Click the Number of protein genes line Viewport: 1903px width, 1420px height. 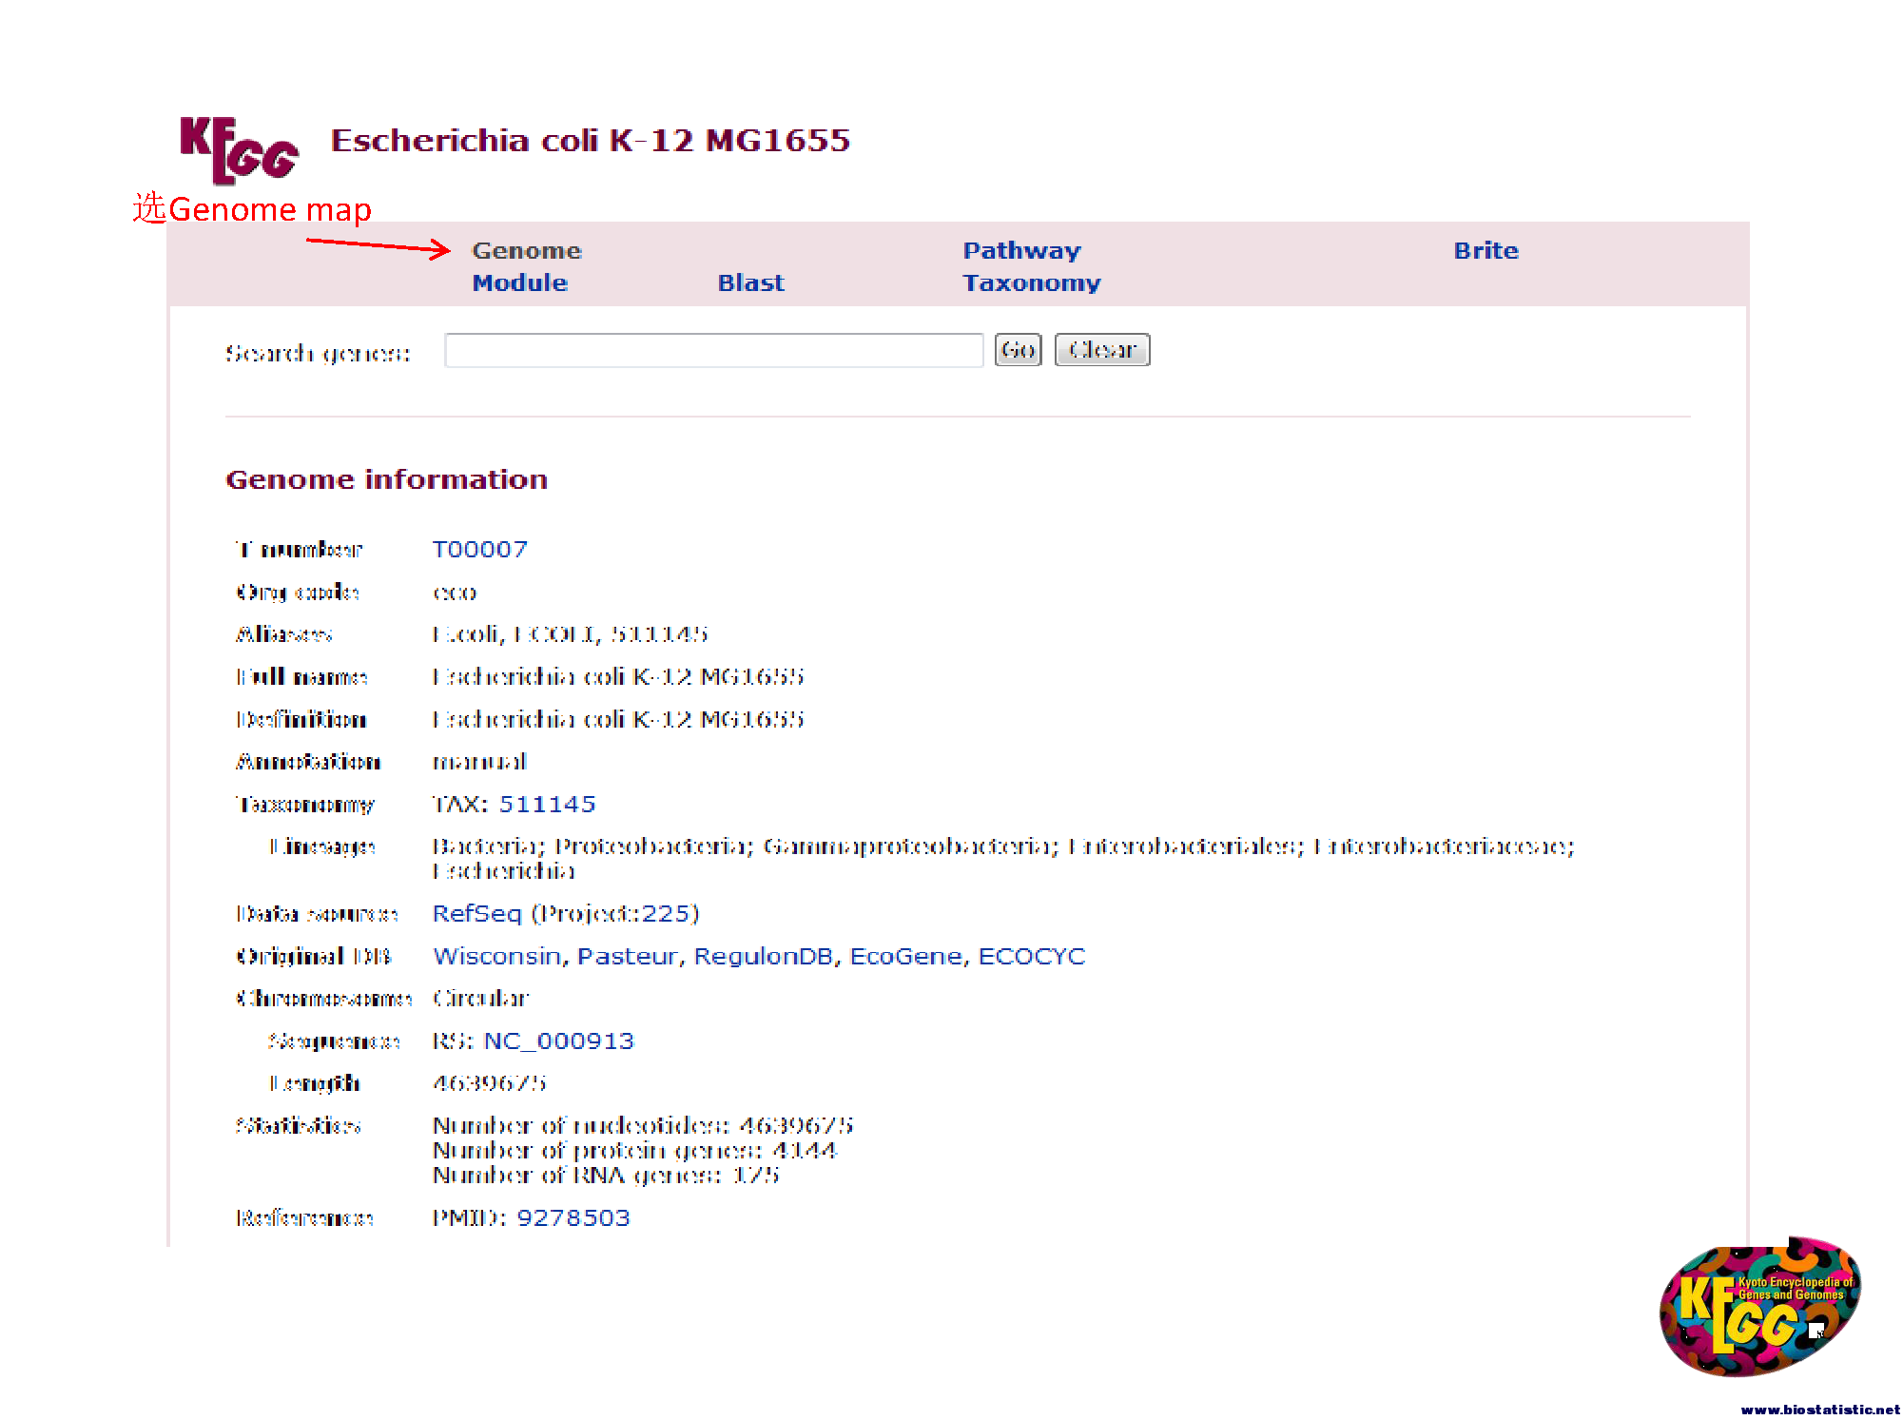point(634,1151)
